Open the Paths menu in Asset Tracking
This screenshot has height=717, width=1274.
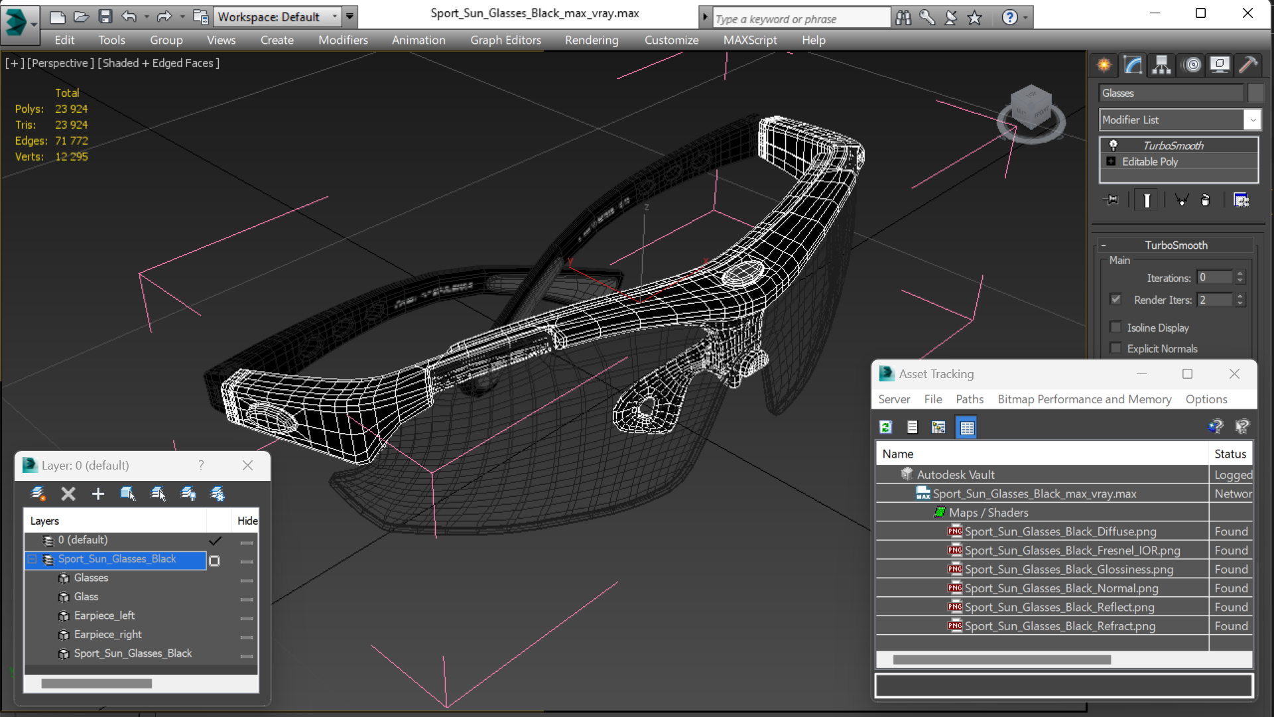point(970,399)
